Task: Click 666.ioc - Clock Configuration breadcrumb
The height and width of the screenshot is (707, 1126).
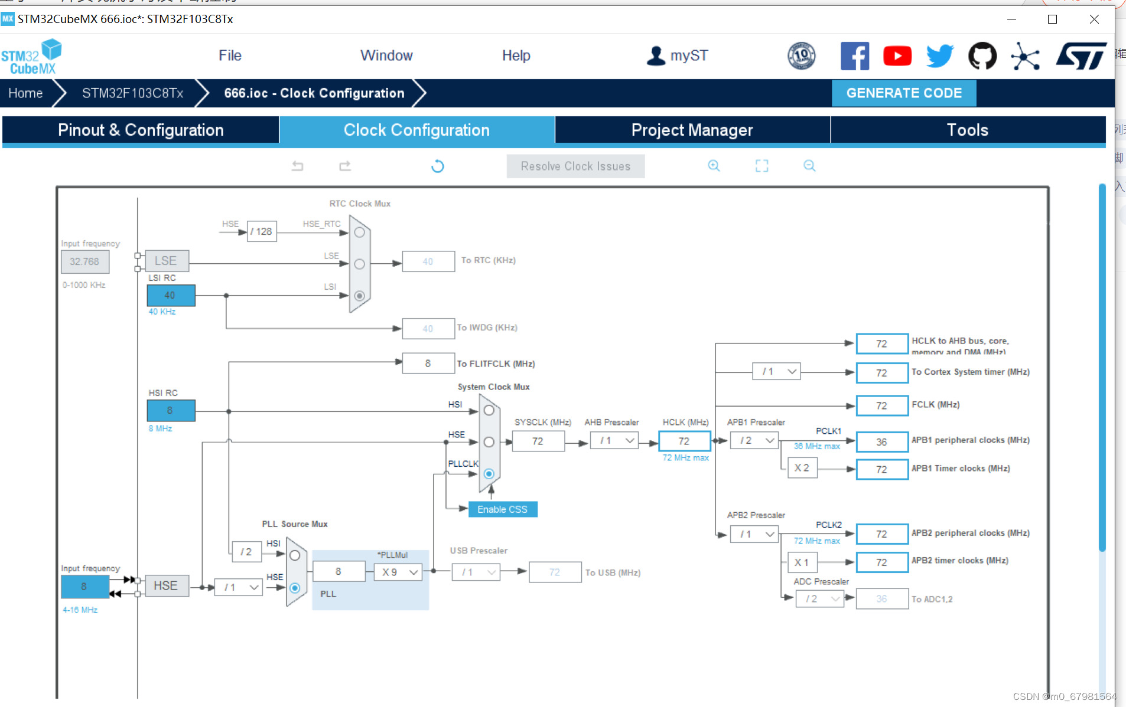Action: pos(314,93)
